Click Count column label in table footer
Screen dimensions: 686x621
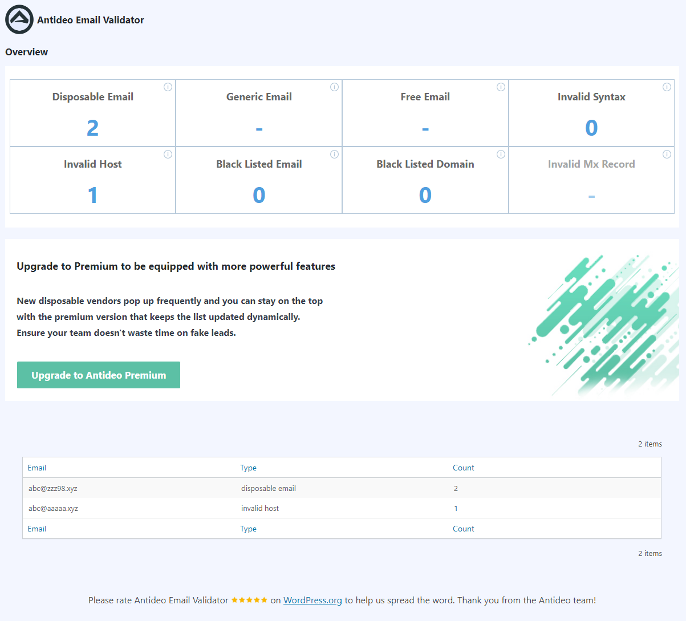[x=464, y=529]
